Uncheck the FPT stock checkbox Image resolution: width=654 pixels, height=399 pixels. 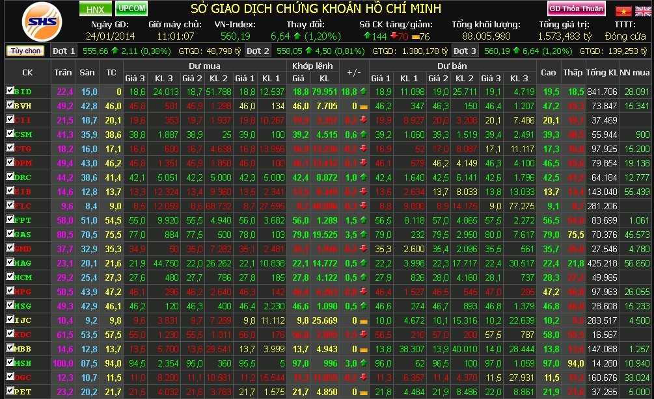tap(10, 220)
